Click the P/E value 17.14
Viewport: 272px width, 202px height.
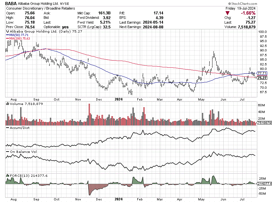coord(158,13)
